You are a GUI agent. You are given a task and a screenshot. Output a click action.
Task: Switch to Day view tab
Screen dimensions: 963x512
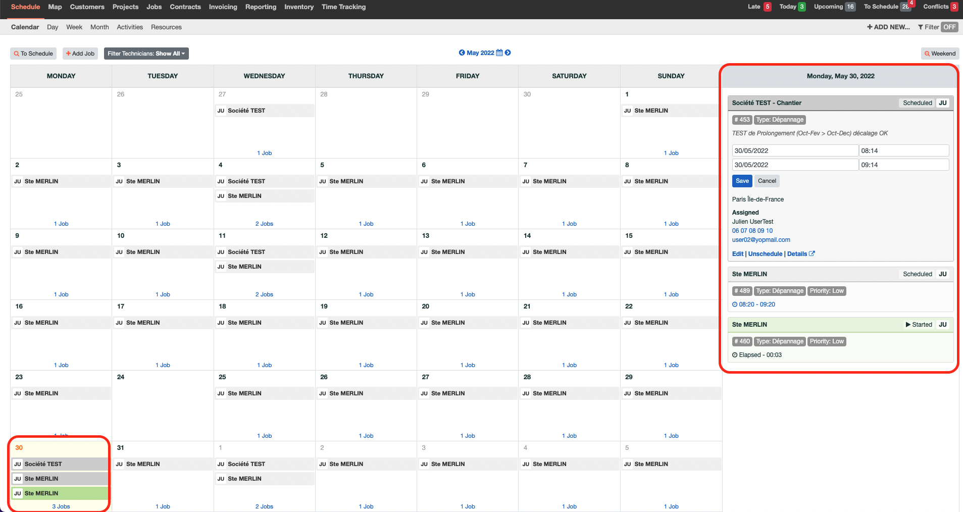pyautogui.click(x=53, y=27)
